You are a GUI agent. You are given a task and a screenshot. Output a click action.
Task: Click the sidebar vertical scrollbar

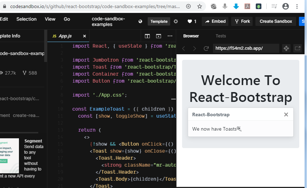click(46, 46)
